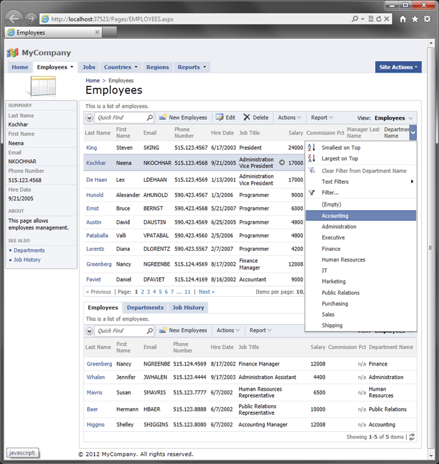Go to Next page of employees
The width and height of the screenshot is (439, 464).
[x=206, y=292]
